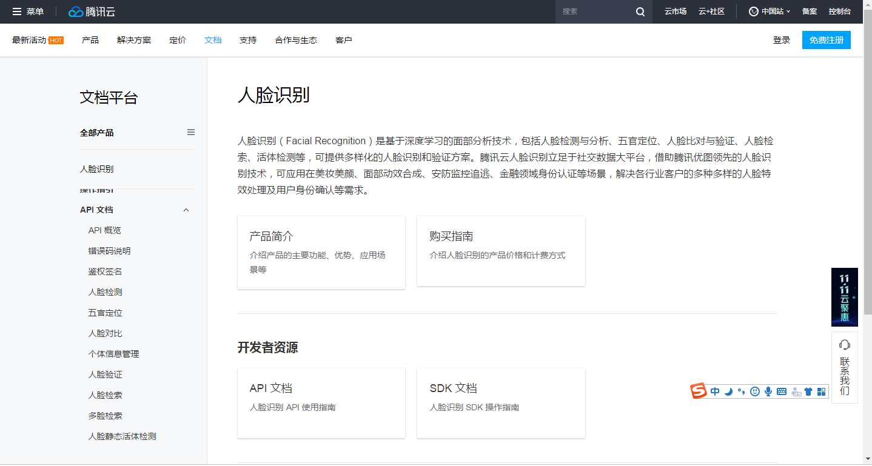This screenshot has height=466, width=872.
Task: Click the 文档平台 heading
Action: coord(109,98)
